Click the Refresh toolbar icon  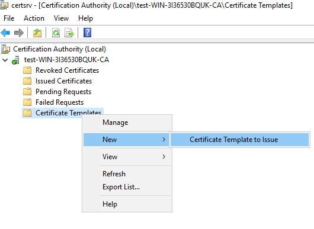[x=56, y=33]
